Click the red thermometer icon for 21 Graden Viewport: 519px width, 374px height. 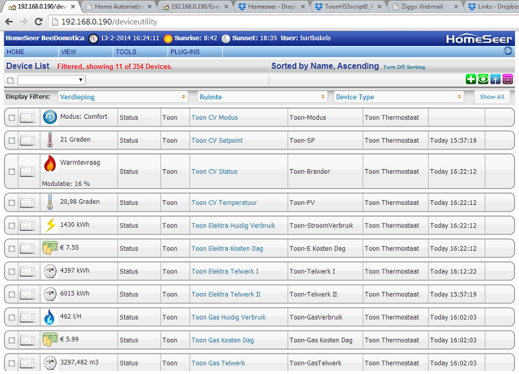pos(50,140)
